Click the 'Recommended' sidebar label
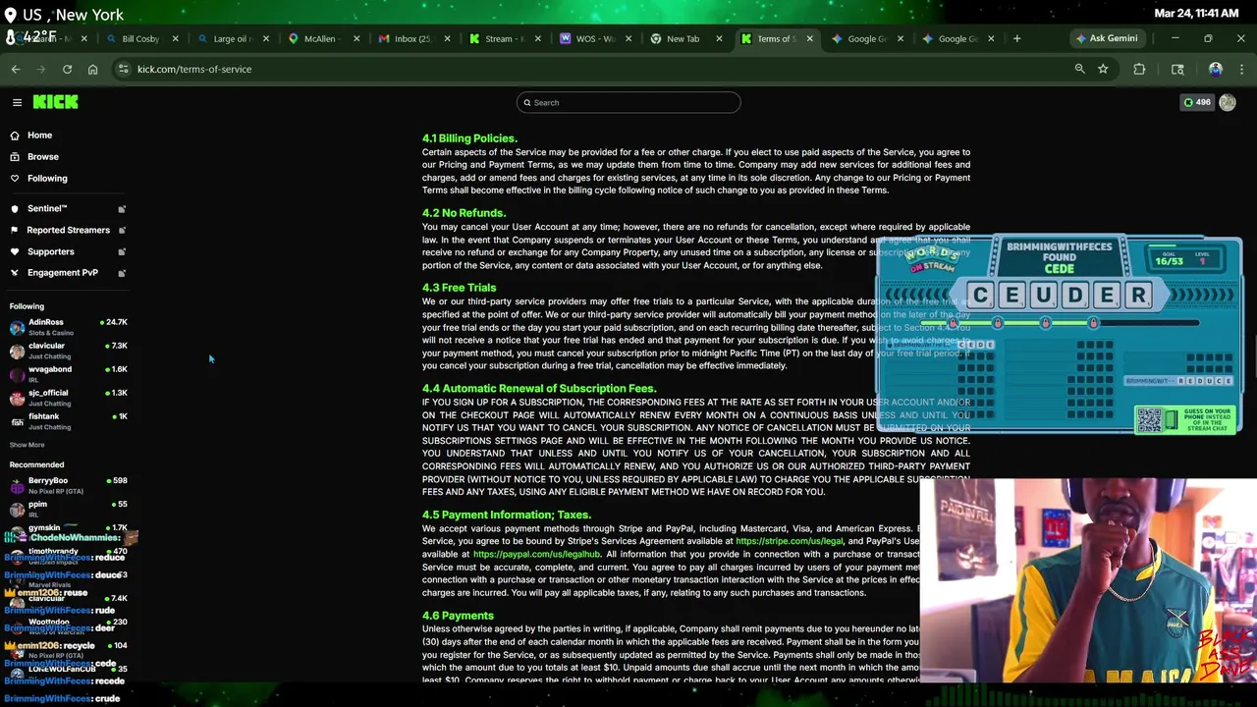Image resolution: width=1257 pixels, height=707 pixels. [x=36, y=464]
